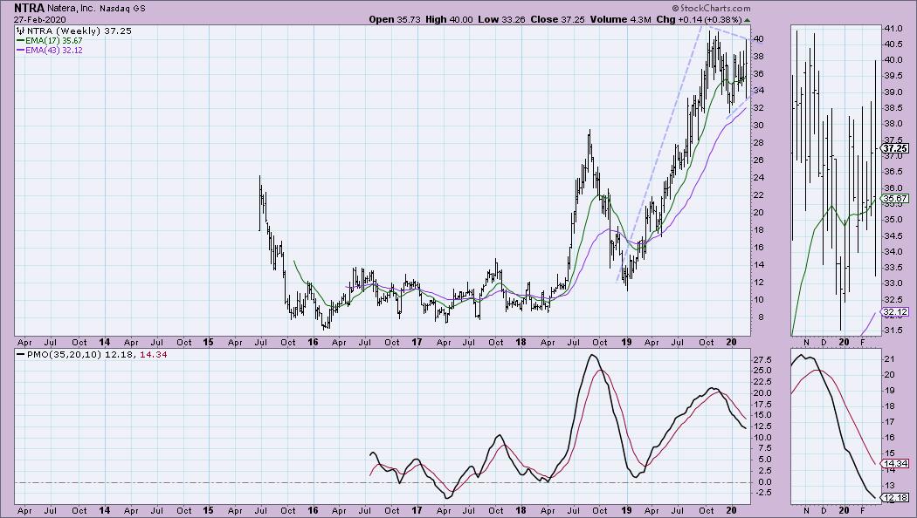Click the 38.5 zoom panel axis label

click(893, 108)
